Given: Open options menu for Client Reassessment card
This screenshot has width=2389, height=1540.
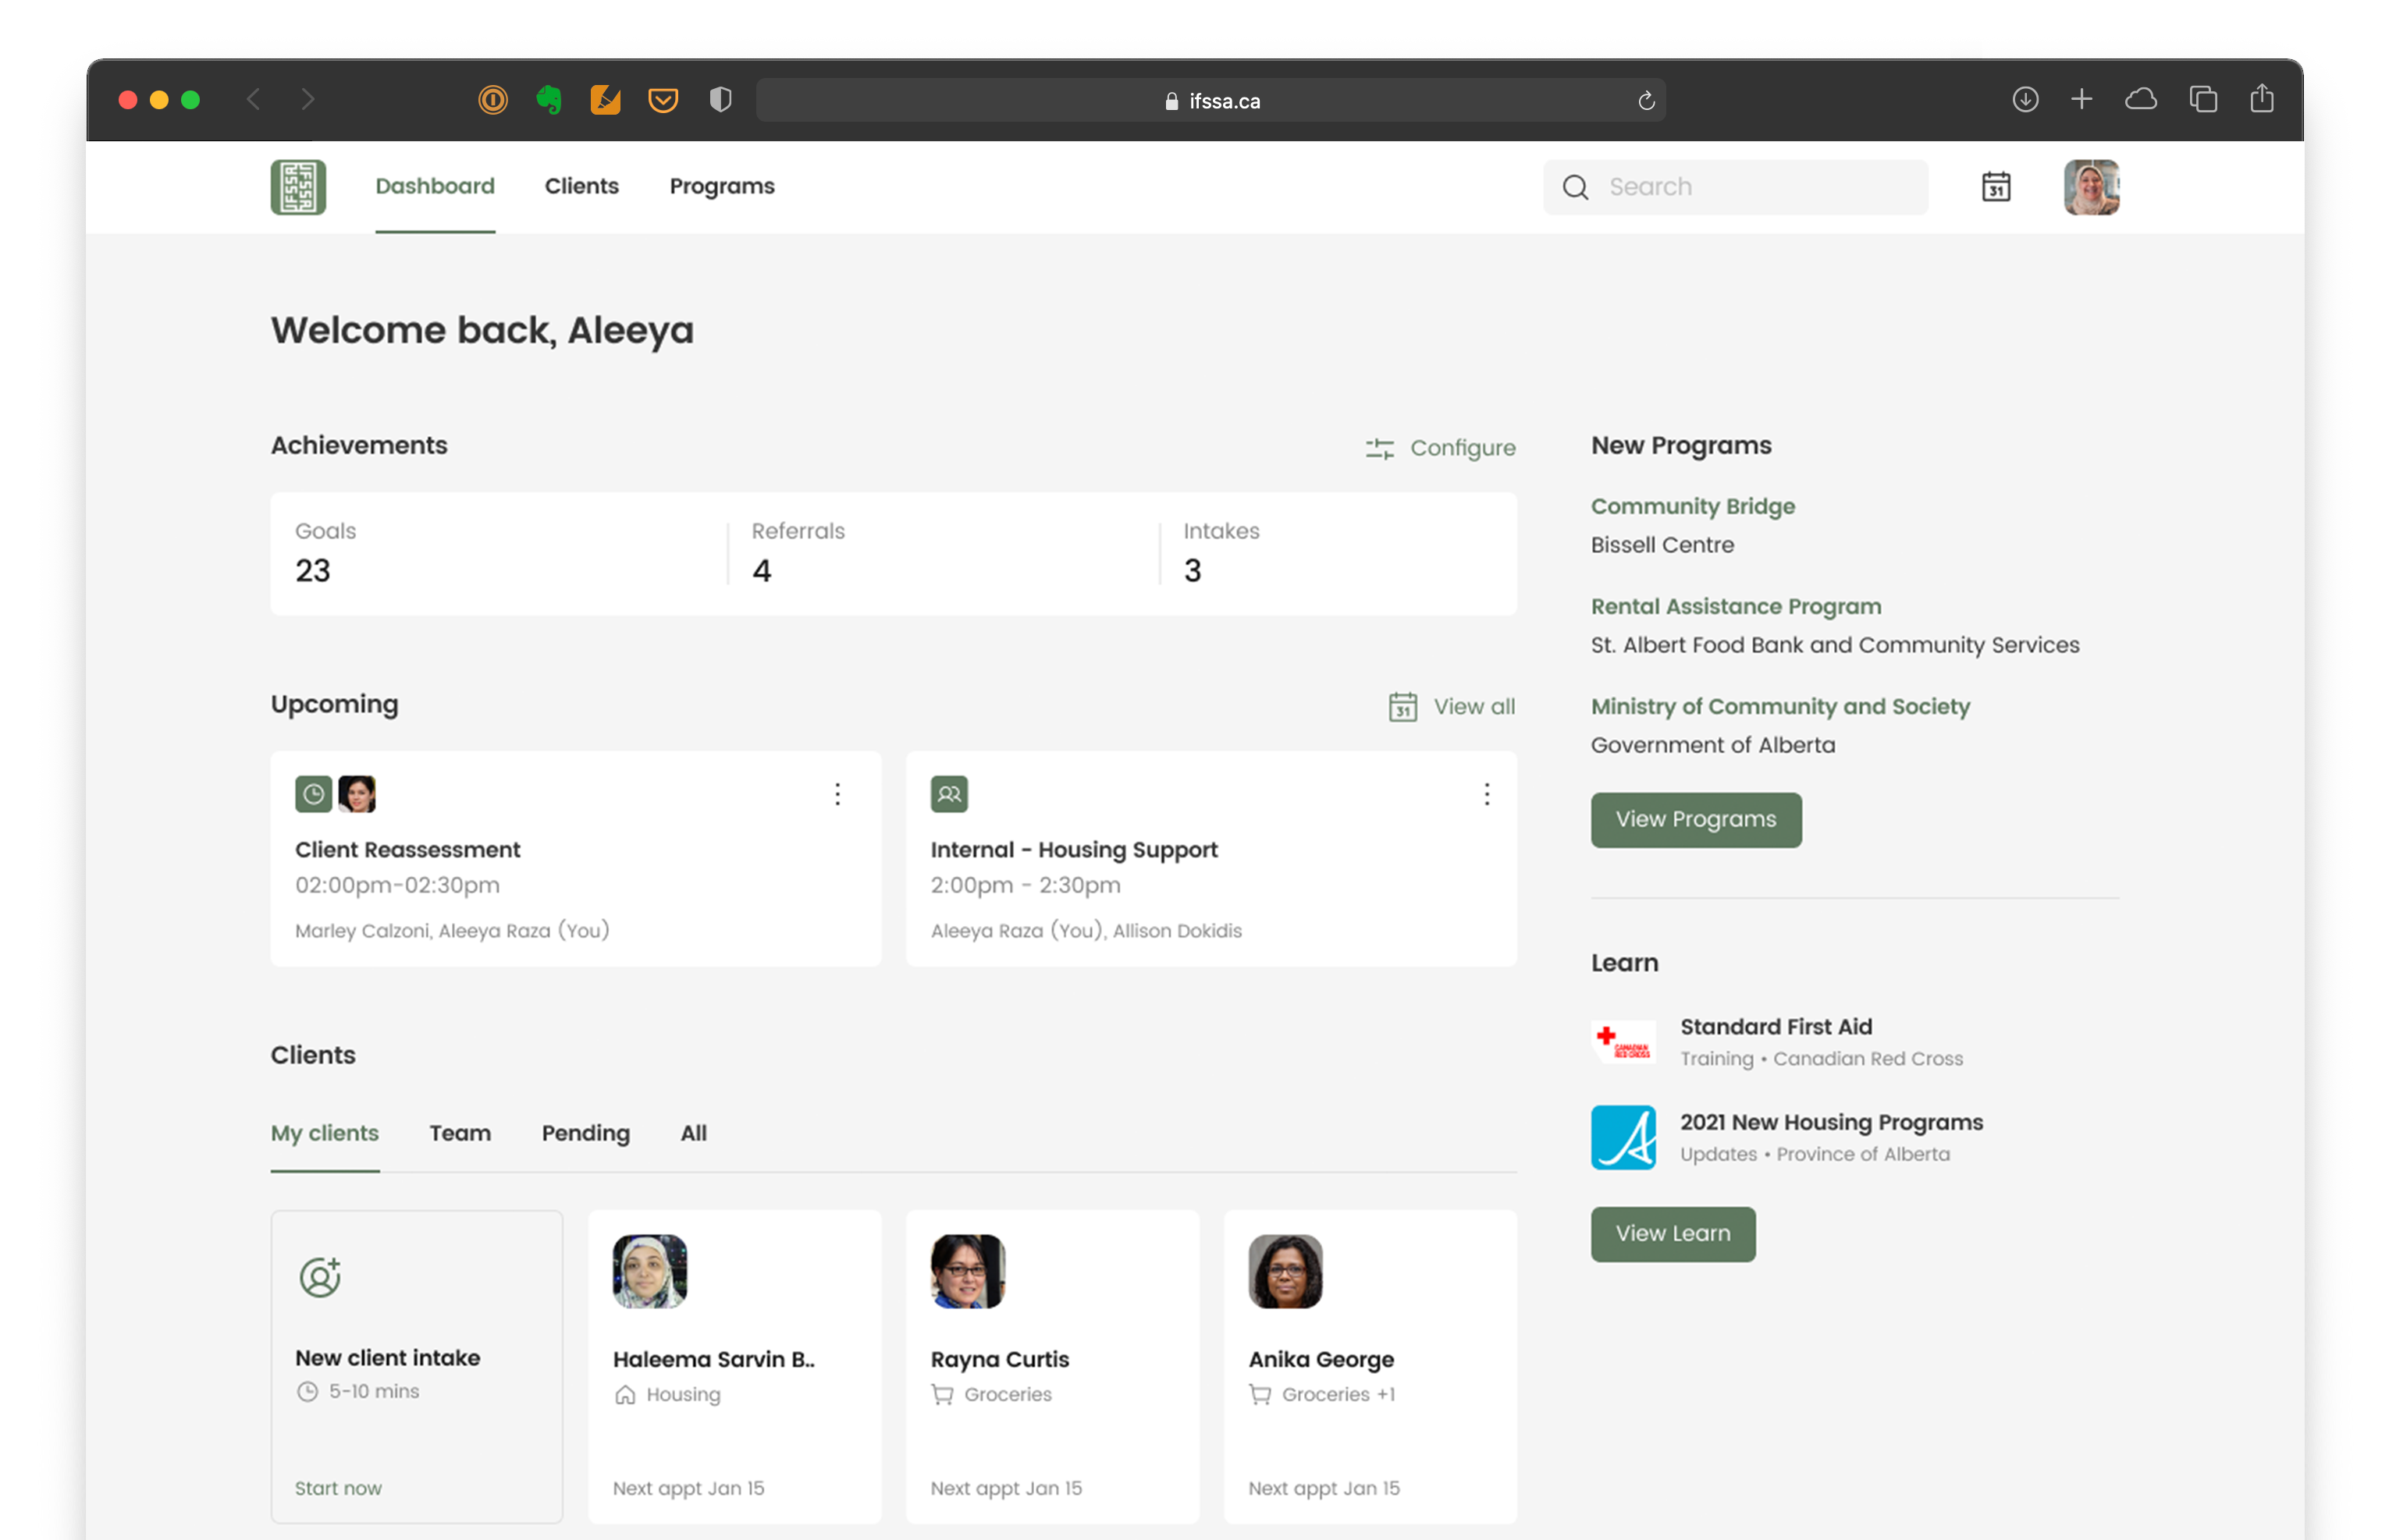Looking at the screenshot, I should click(x=837, y=794).
